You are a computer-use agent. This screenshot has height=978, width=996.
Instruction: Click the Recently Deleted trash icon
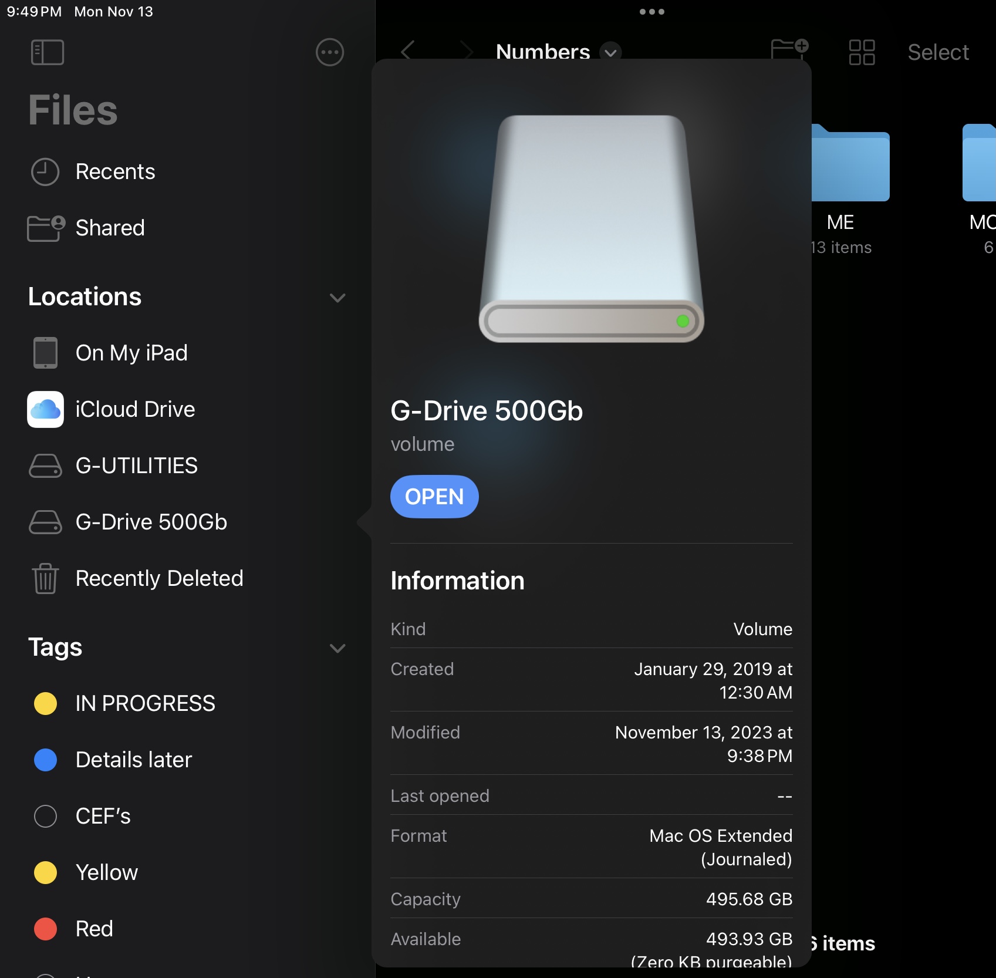coord(45,578)
